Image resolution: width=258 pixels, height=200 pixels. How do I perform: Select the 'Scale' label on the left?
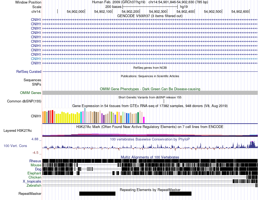coord(37,7)
